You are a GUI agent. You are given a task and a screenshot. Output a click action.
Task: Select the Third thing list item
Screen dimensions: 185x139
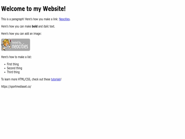point(13,72)
